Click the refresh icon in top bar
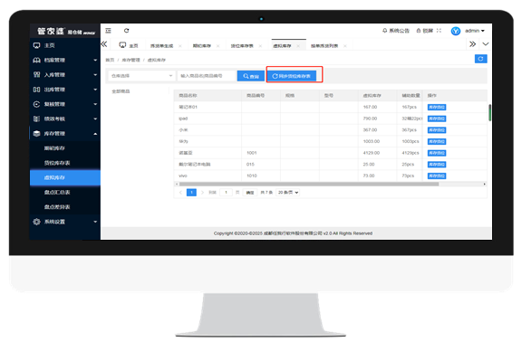 pyautogui.click(x=127, y=31)
